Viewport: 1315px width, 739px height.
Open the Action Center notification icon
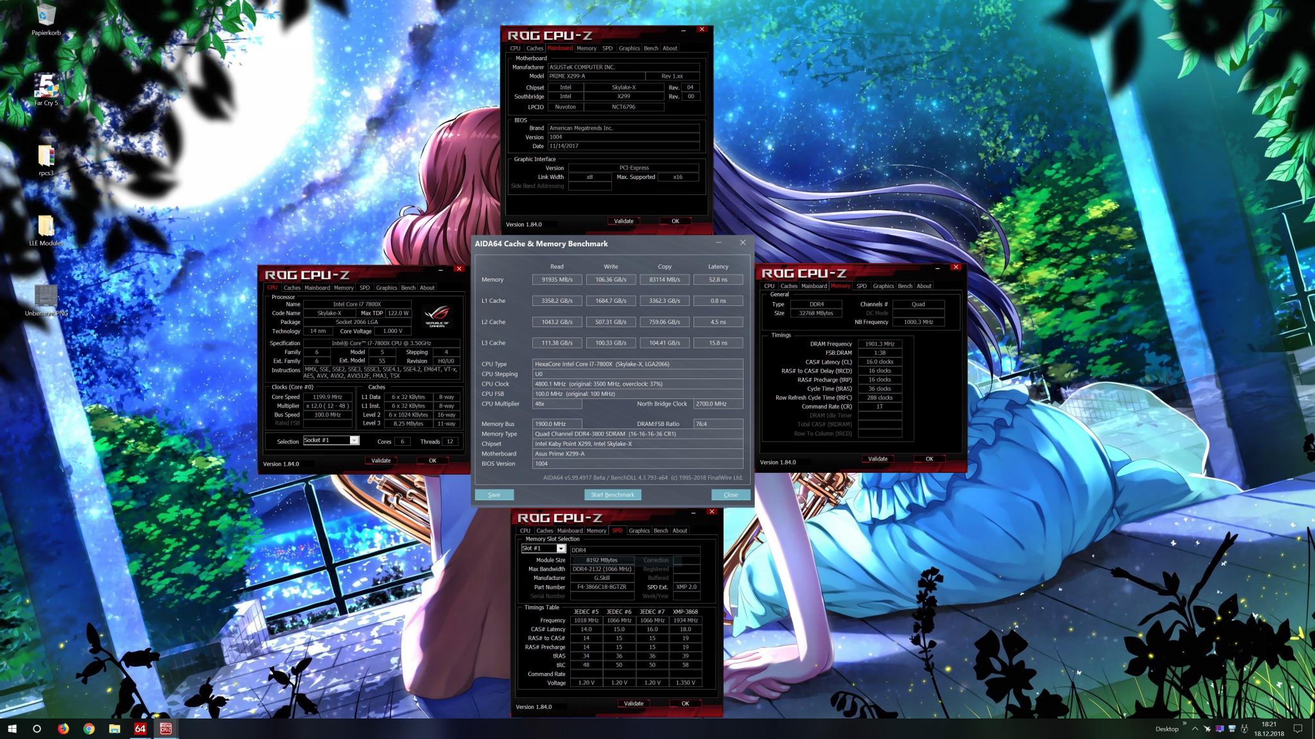point(1298,729)
